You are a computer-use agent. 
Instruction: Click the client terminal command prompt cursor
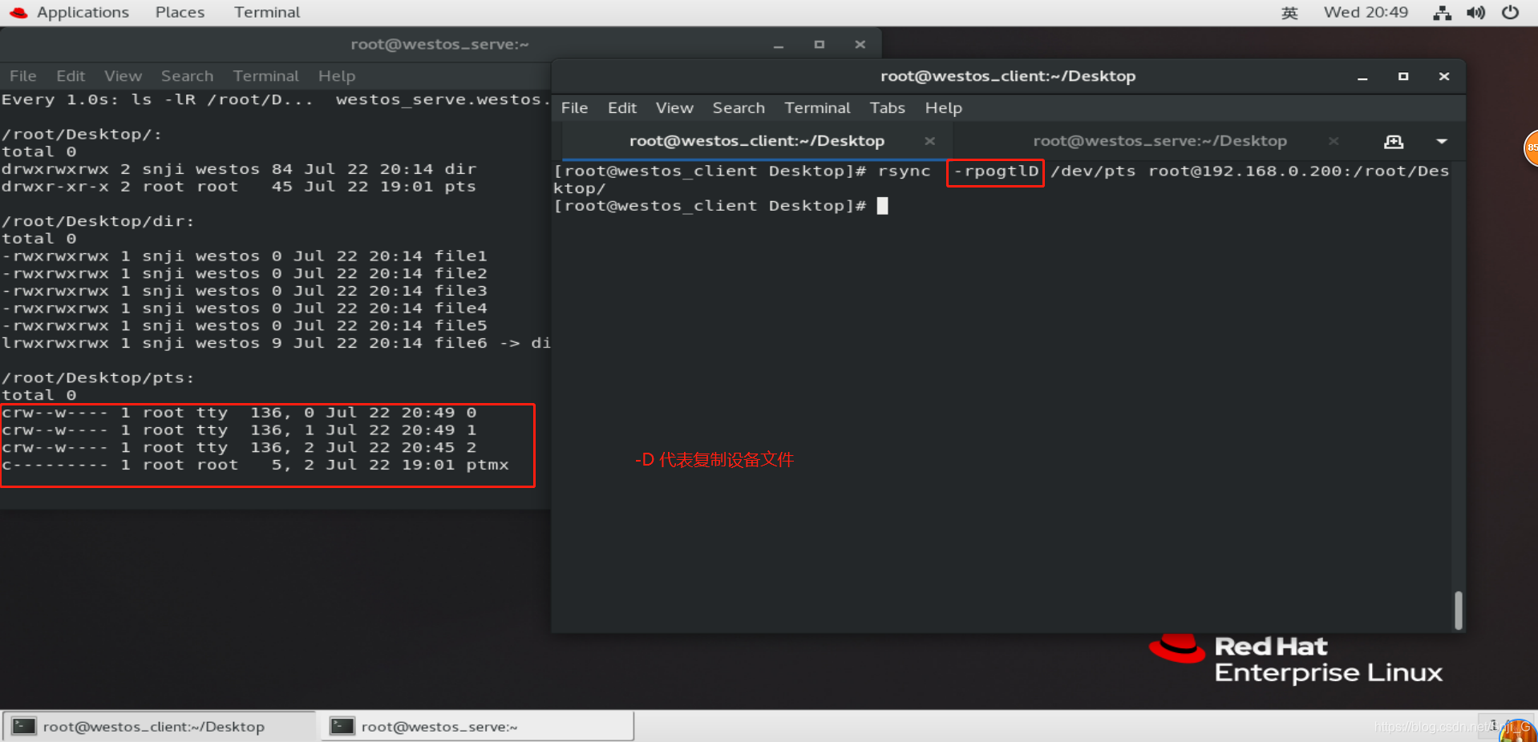tap(882, 206)
